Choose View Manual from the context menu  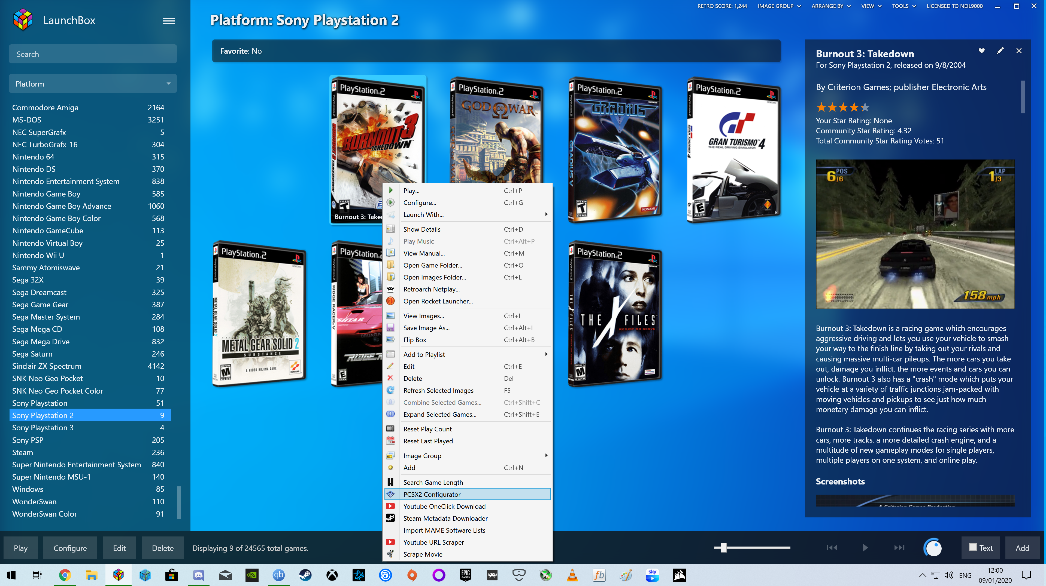467,253
